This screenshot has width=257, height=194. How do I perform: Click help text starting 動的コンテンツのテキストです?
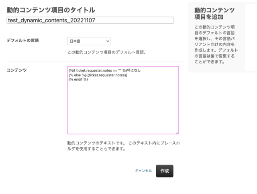124,146
